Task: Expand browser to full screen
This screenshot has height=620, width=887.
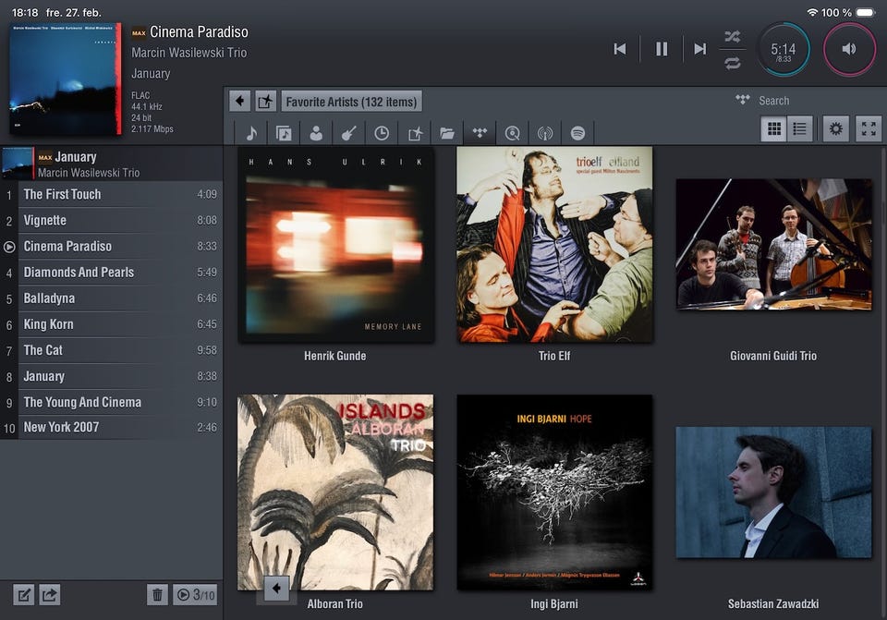Action: (868, 129)
